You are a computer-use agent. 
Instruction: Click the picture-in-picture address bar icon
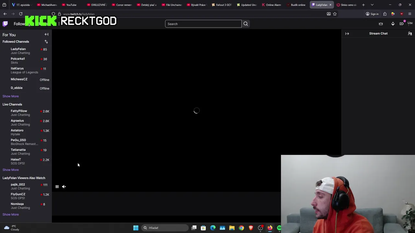(328, 14)
